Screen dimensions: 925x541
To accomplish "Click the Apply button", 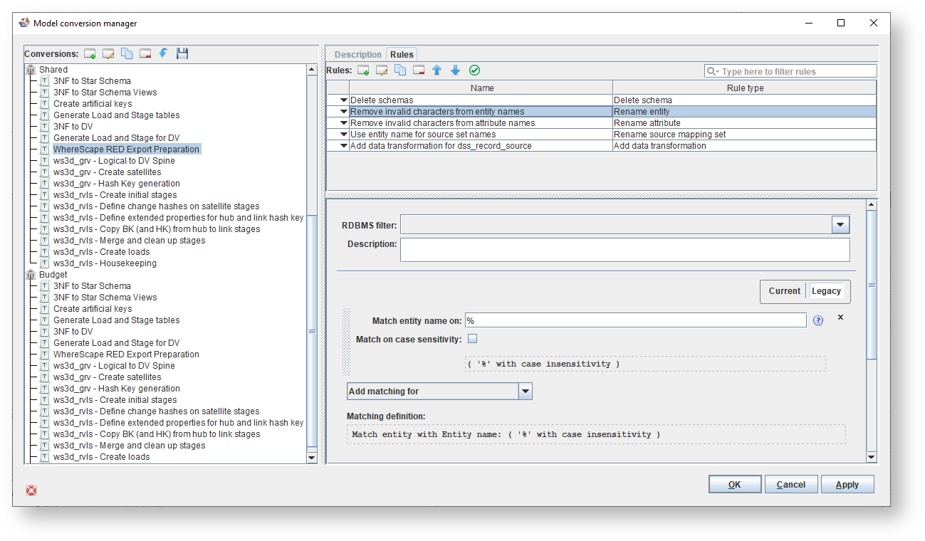I will click(847, 485).
